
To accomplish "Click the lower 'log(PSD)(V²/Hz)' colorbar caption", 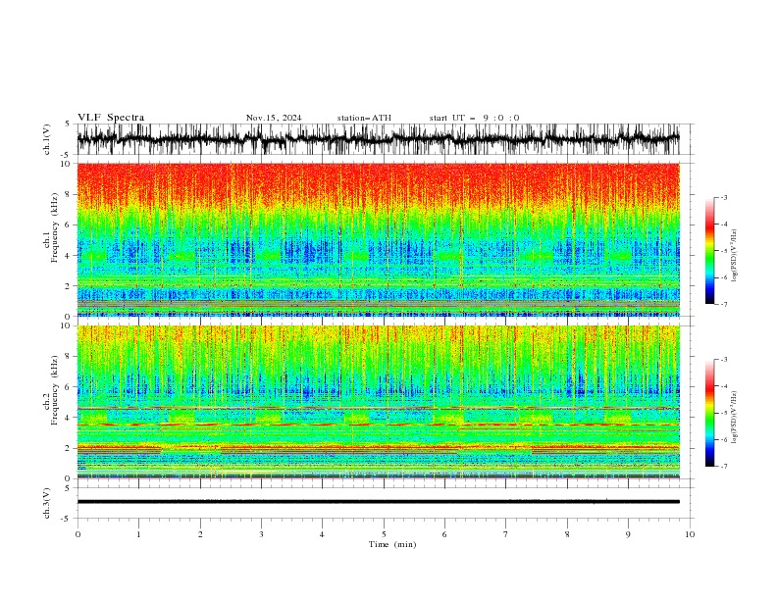I will pyautogui.click(x=734, y=418).
